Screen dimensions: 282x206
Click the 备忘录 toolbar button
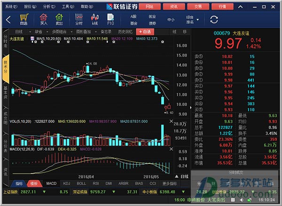coord(106,32)
